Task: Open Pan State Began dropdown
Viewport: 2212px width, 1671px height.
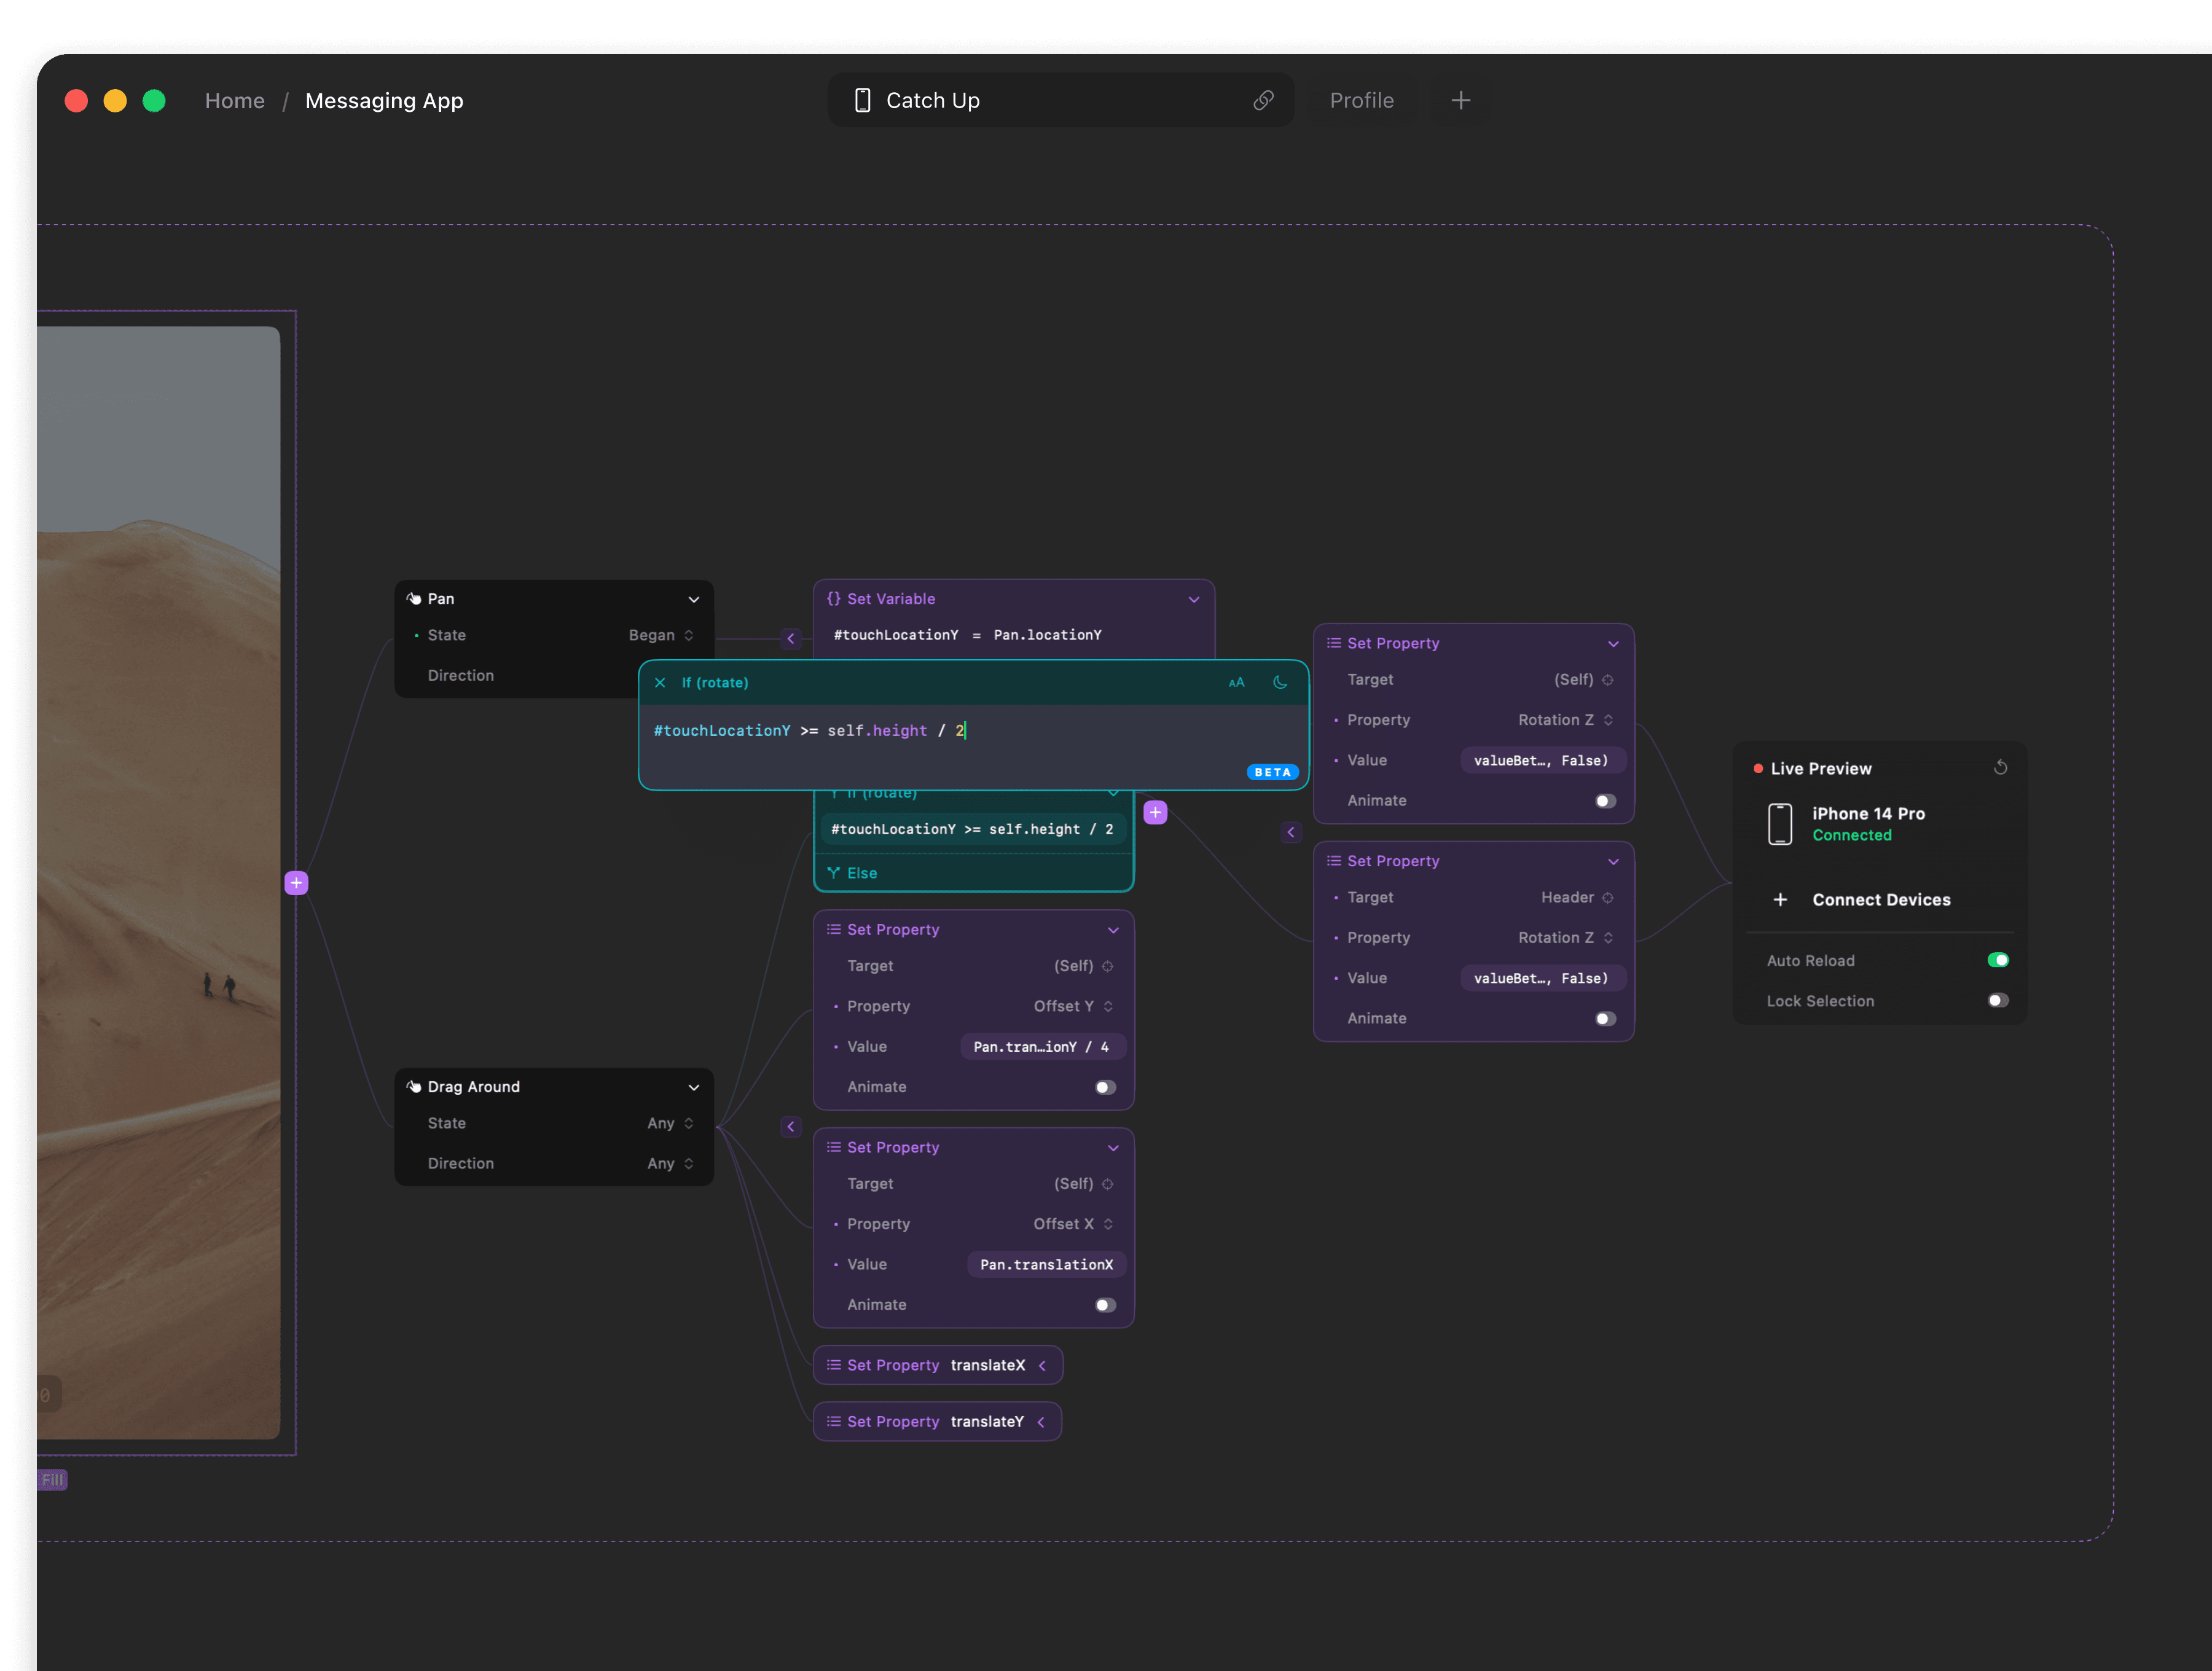Action: tap(661, 635)
